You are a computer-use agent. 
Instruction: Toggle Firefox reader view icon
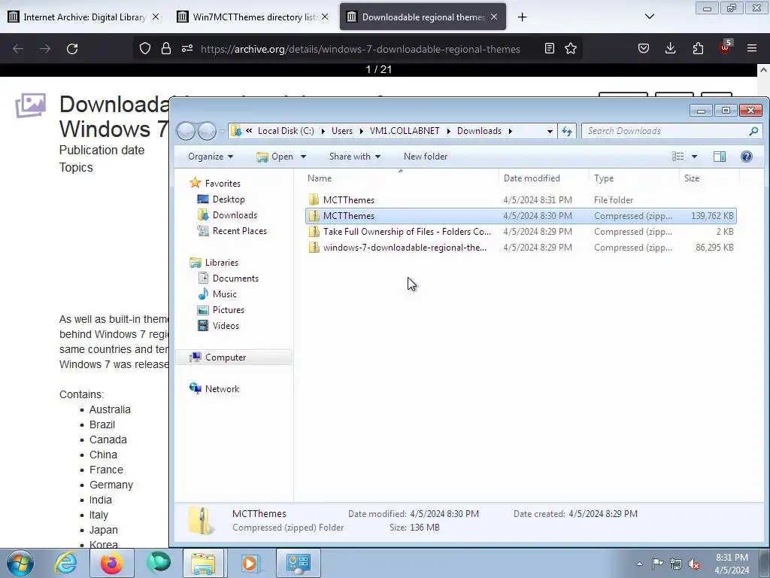pyautogui.click(x=550, y=48)
